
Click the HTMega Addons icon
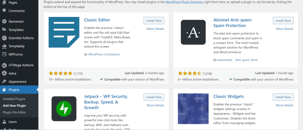click(4, 65)
